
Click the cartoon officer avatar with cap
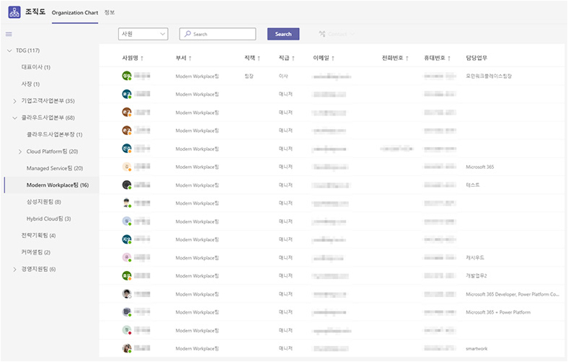[x=126, y=203]
